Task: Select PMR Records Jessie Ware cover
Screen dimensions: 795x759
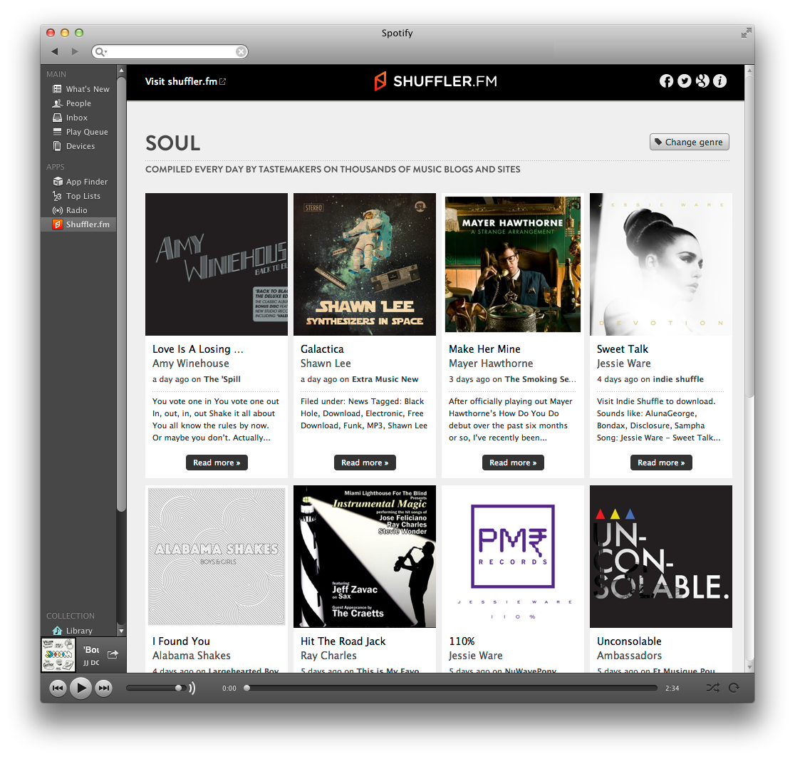Action: pyautogui.click(x=513, y=557)
